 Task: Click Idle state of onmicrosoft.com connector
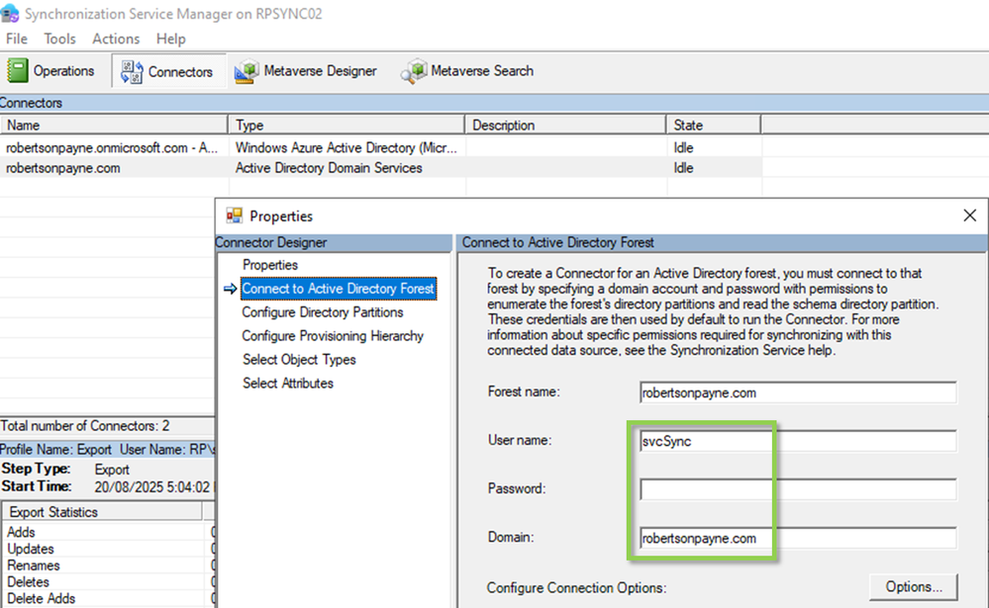683,147
